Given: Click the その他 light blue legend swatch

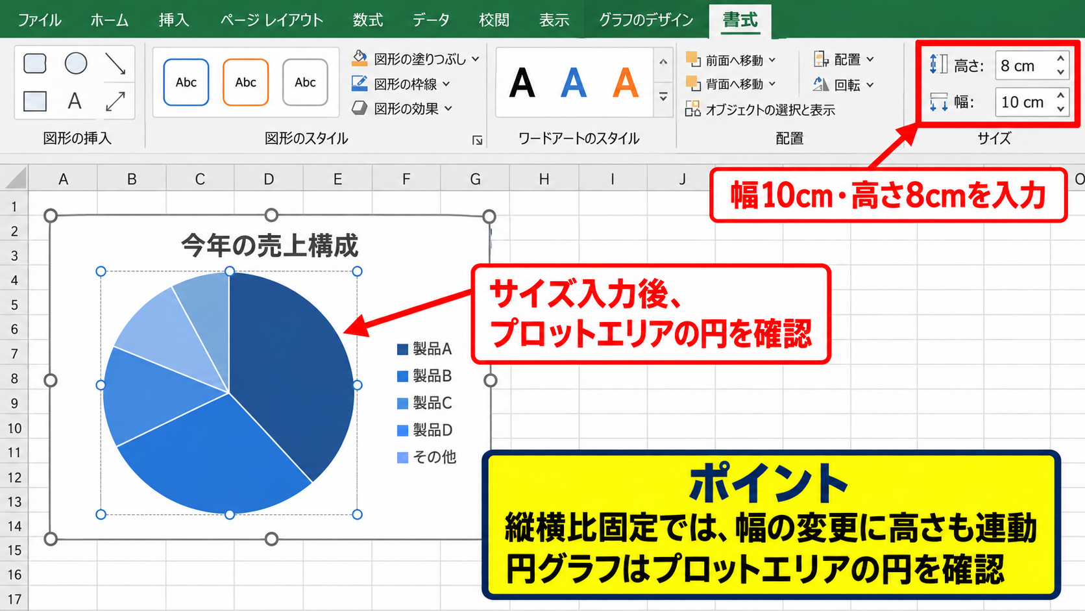Looking at the screenshot, I should point(402,458).
